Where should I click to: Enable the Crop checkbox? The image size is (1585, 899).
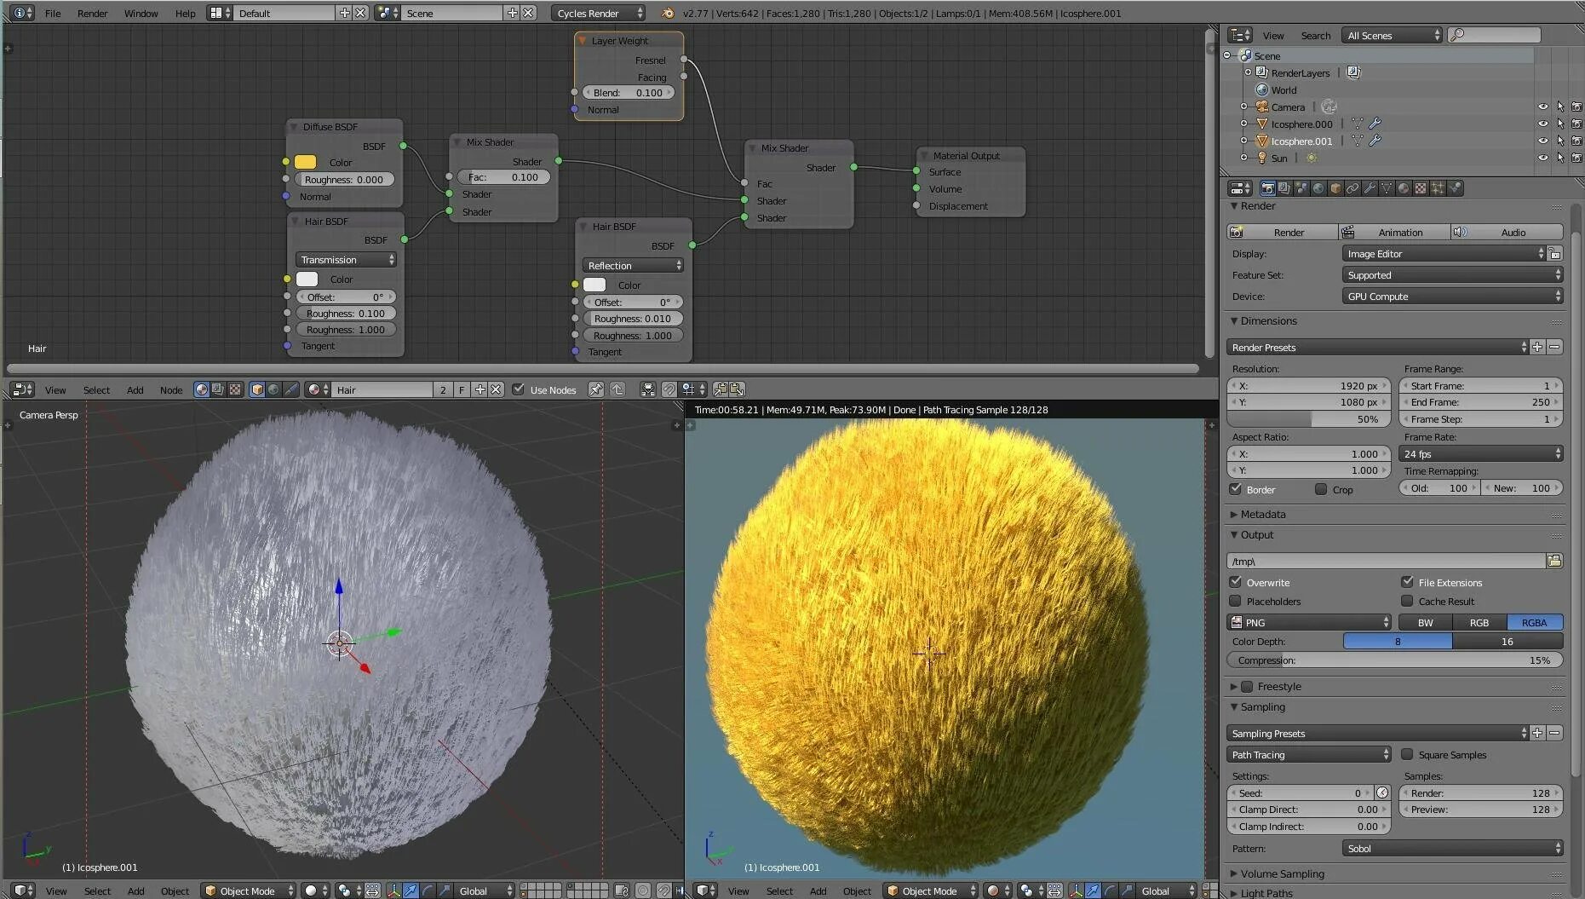pyautogui.click(x=1321, y=489)
